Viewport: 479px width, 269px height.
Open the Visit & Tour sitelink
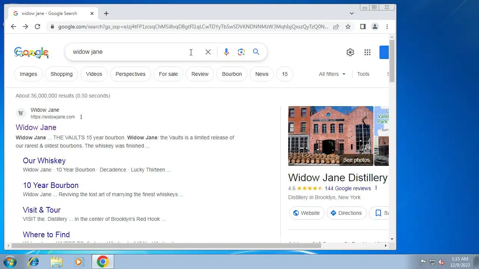tap(42, 210)
